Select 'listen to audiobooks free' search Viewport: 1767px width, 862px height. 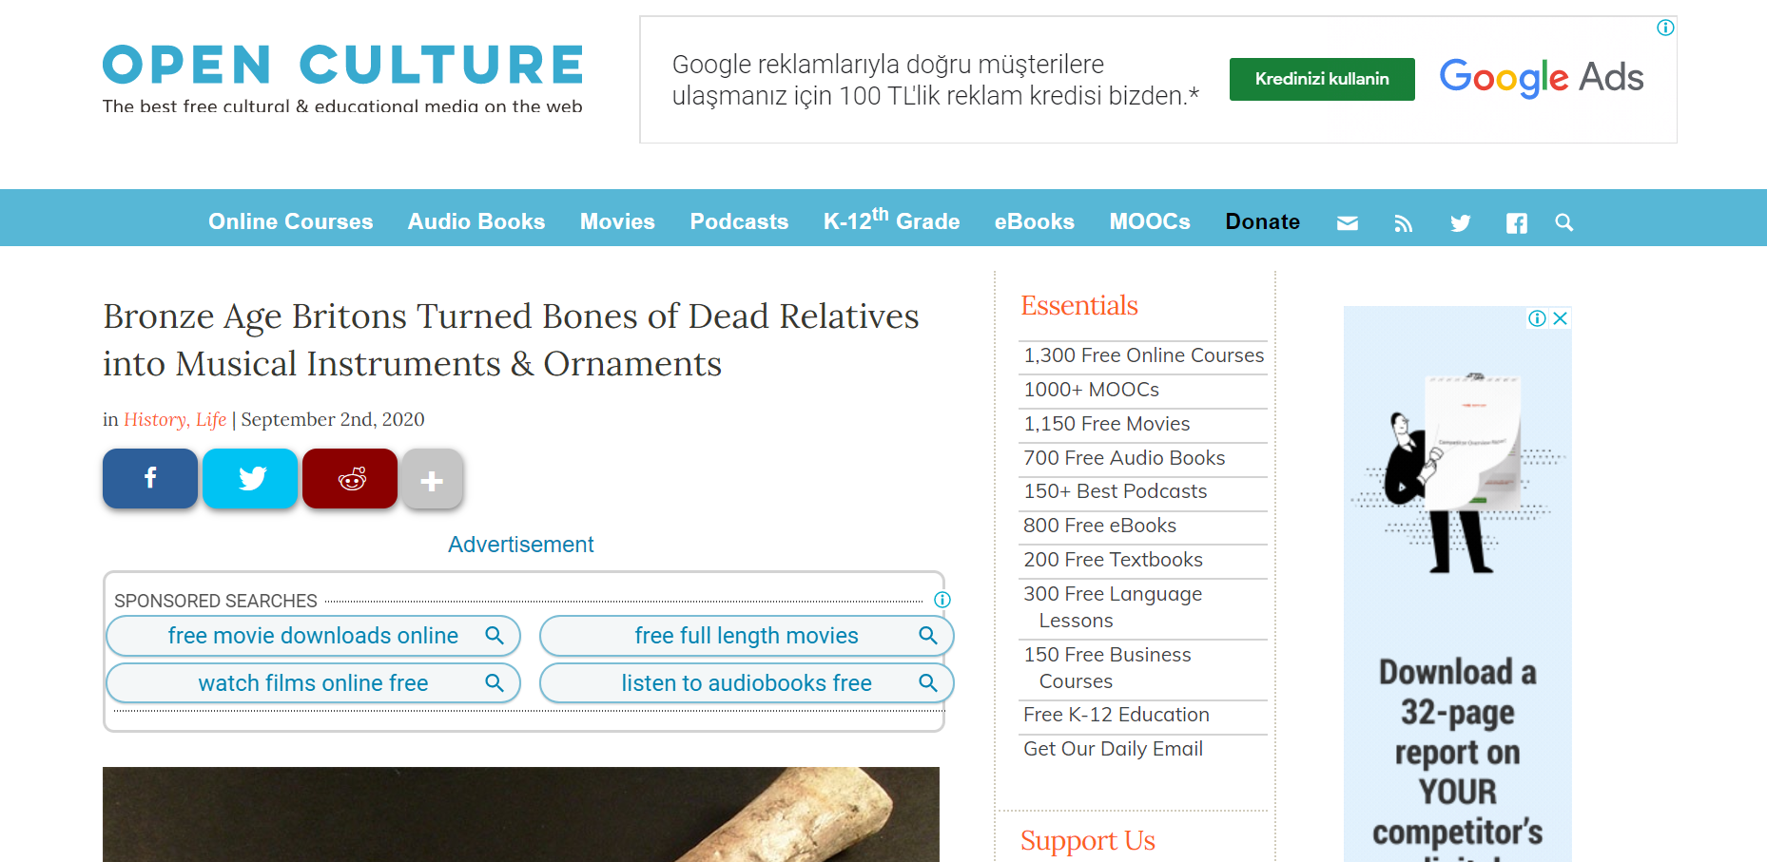[746, 683]
